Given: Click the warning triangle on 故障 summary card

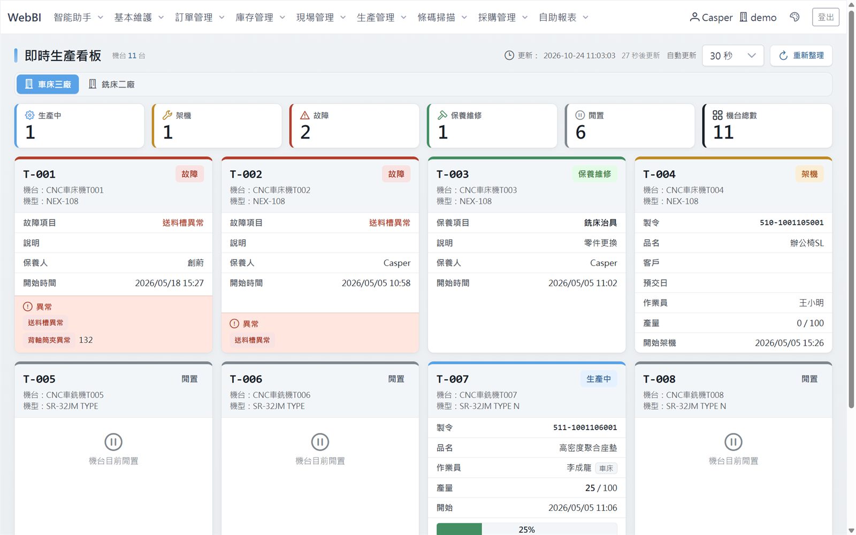Looking at the screenshot, I should (x=305, y=115).
